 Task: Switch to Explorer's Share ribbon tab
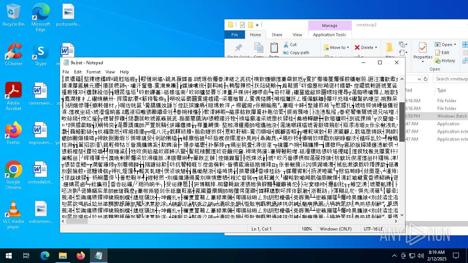click(x=277, y=35)
